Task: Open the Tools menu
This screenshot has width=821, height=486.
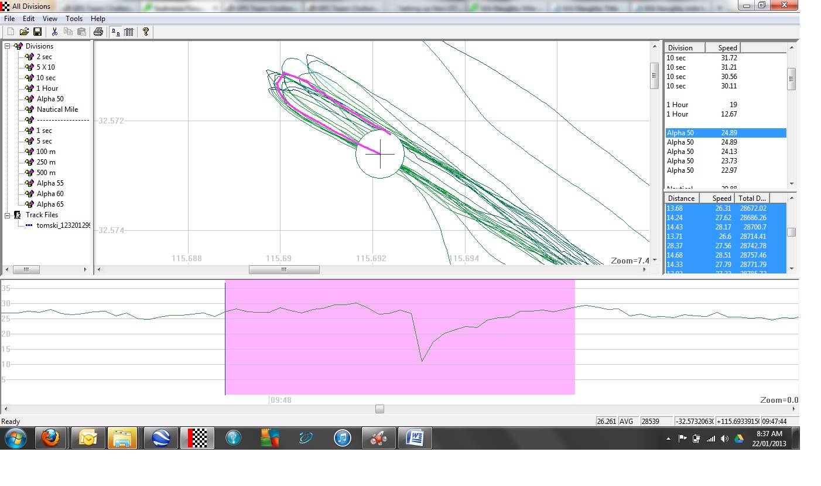Action: [74, 19]
